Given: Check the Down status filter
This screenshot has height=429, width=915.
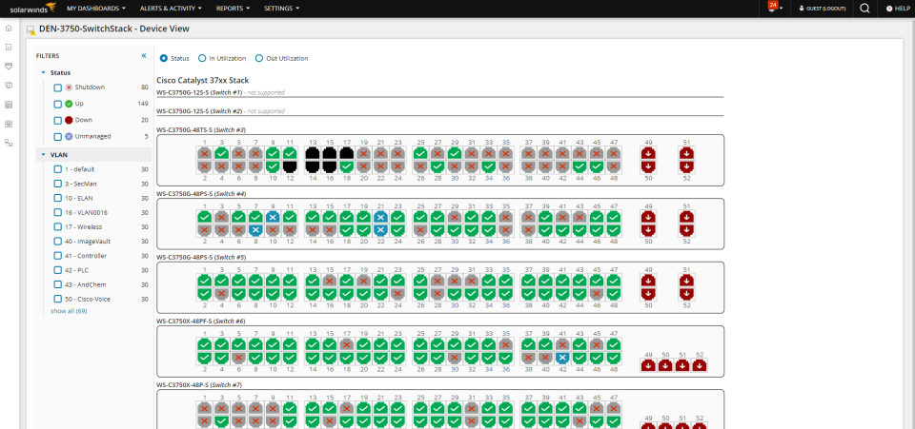Looking at the screenshot, I should click(58, 121).
